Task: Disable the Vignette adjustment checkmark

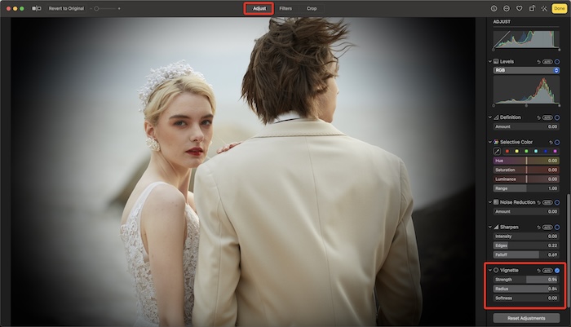Action: pyautogui.click(x=557, y=271)
